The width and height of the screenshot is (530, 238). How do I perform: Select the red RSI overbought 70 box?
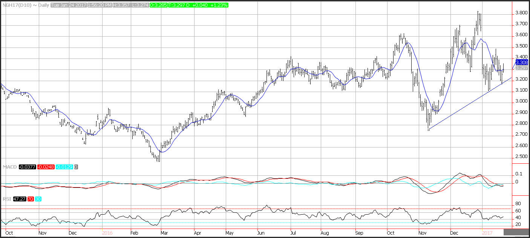pyautogui.click(x=31, y=199)
